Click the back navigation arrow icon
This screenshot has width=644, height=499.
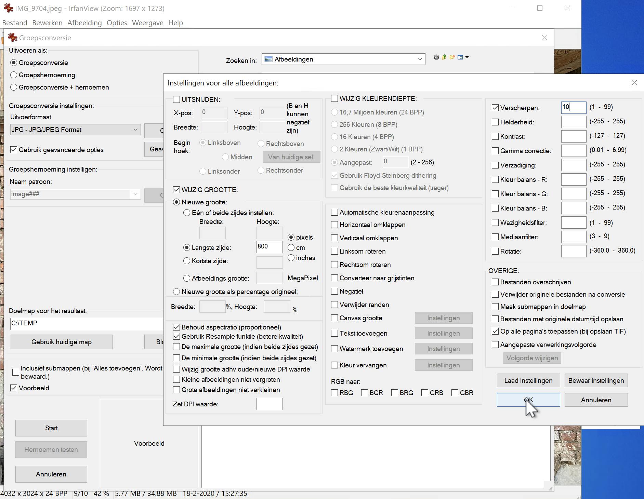436,57
